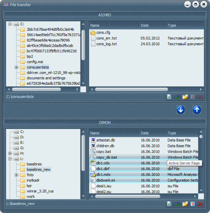Click the green checkmark icon in C:\consuserdata toolbar
Viewport: 210px width, 213px height.
tap(177, 97)
